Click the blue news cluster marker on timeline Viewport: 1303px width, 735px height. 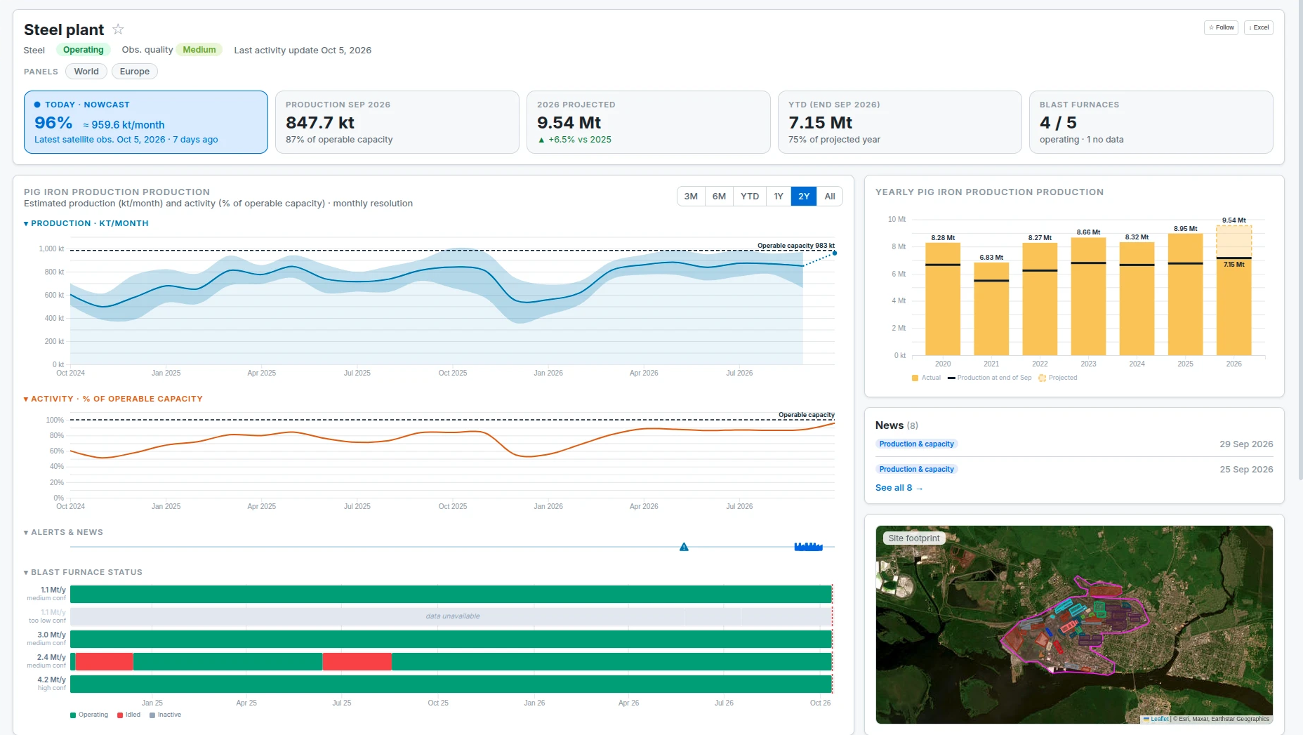808,546
